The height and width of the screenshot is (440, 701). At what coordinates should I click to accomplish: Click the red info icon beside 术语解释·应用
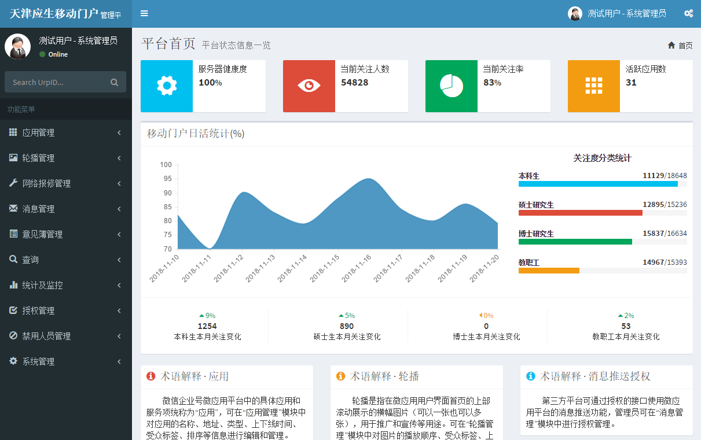pyautogui.click(x=151, y=376)
